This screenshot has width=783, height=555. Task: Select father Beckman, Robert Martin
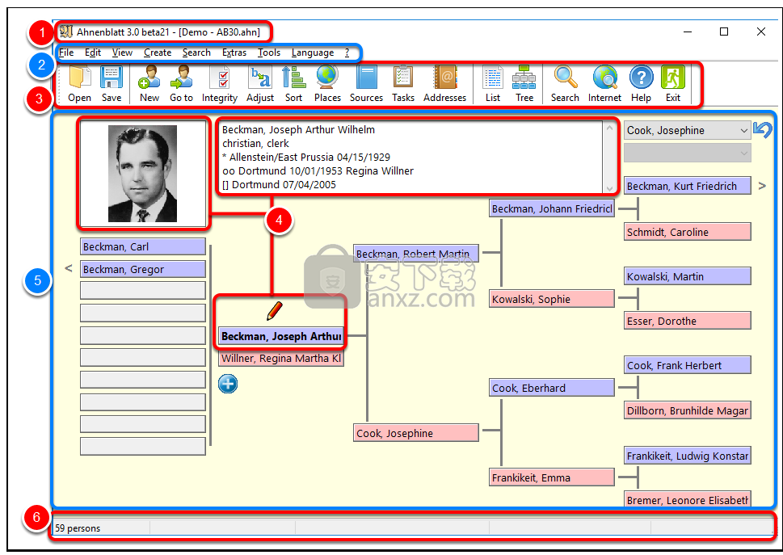coord(416,253)
